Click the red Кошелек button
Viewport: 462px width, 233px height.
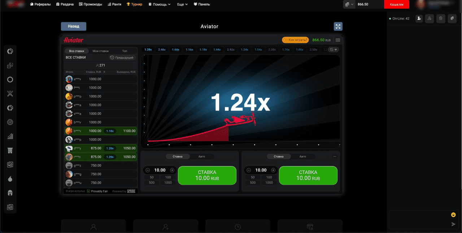point(396,4)
